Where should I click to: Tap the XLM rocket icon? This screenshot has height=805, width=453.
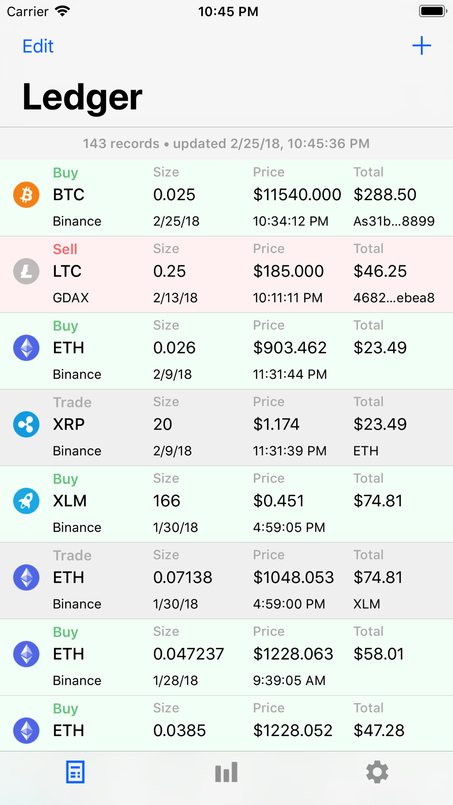pos(26,501)
